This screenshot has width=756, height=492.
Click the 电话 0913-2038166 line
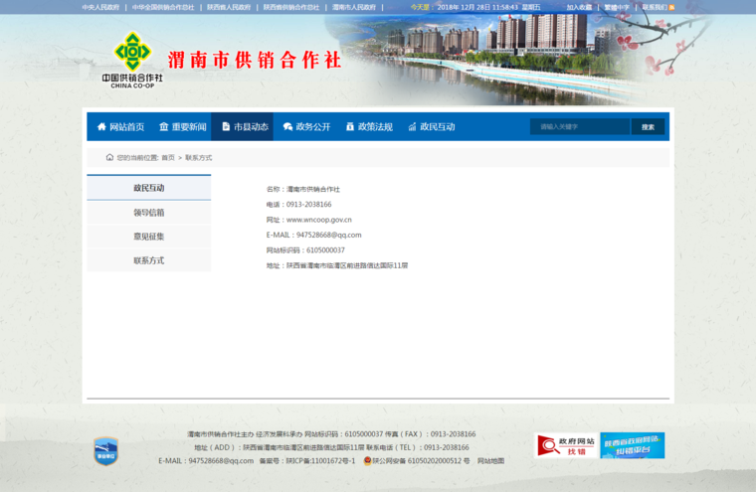coord(299,205)
